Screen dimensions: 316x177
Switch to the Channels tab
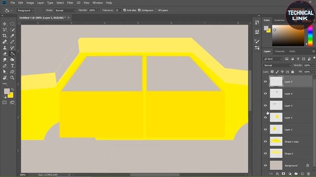[280, 51]
